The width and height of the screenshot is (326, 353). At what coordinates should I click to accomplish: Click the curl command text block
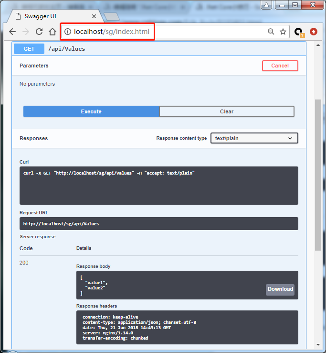159,186
